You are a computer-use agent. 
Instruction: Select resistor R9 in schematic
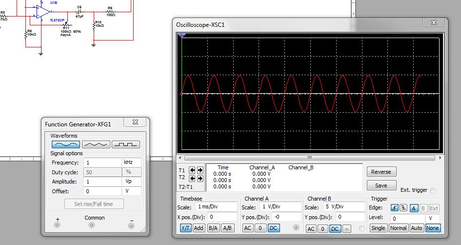pos(110,12)
